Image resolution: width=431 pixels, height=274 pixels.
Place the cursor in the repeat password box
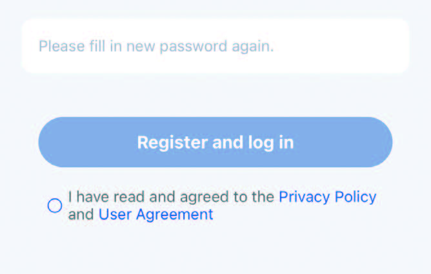tap(215, 46)
